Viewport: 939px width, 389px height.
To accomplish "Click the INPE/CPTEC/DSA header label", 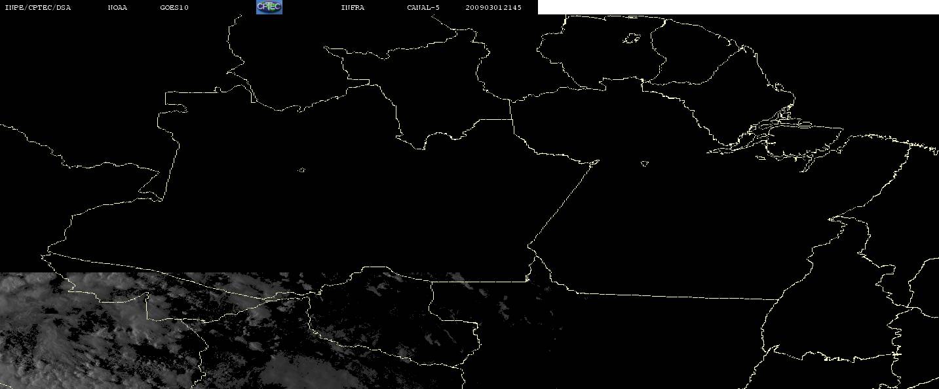I will (38, 8).
